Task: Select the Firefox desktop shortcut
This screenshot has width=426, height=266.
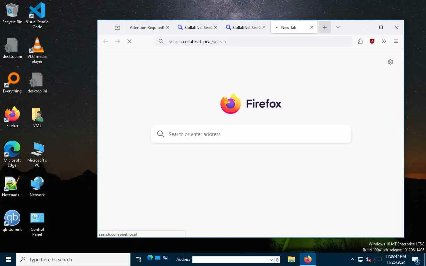Action: [12, 117]
